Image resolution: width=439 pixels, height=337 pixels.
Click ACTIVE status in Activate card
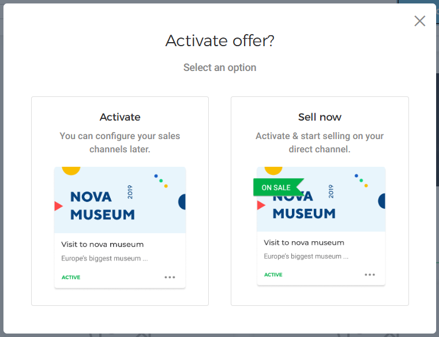click(71, 278)
